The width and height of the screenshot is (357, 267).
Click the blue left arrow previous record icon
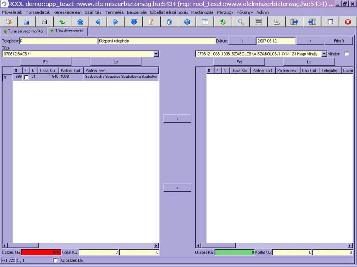(98, 22)
